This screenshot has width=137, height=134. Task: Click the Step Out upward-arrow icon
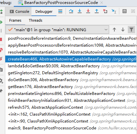[x=97, y=11]
